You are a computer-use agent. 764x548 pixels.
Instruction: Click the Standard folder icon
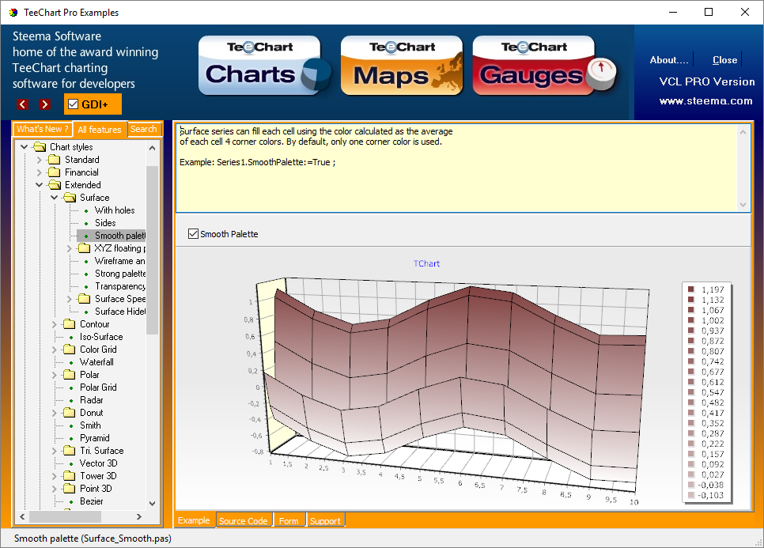(54, 159)
